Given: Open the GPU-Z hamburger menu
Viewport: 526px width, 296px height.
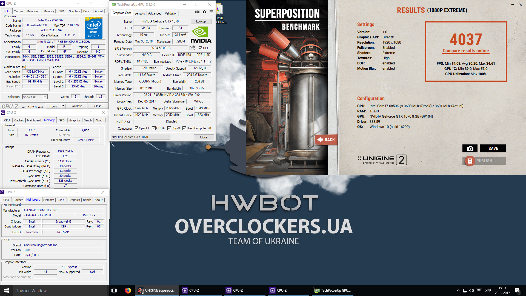Looking at the screenshot, I should pos(211,12).
